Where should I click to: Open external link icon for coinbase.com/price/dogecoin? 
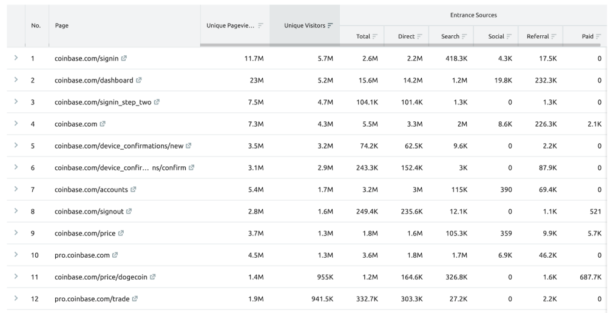[x=153, y=277]
